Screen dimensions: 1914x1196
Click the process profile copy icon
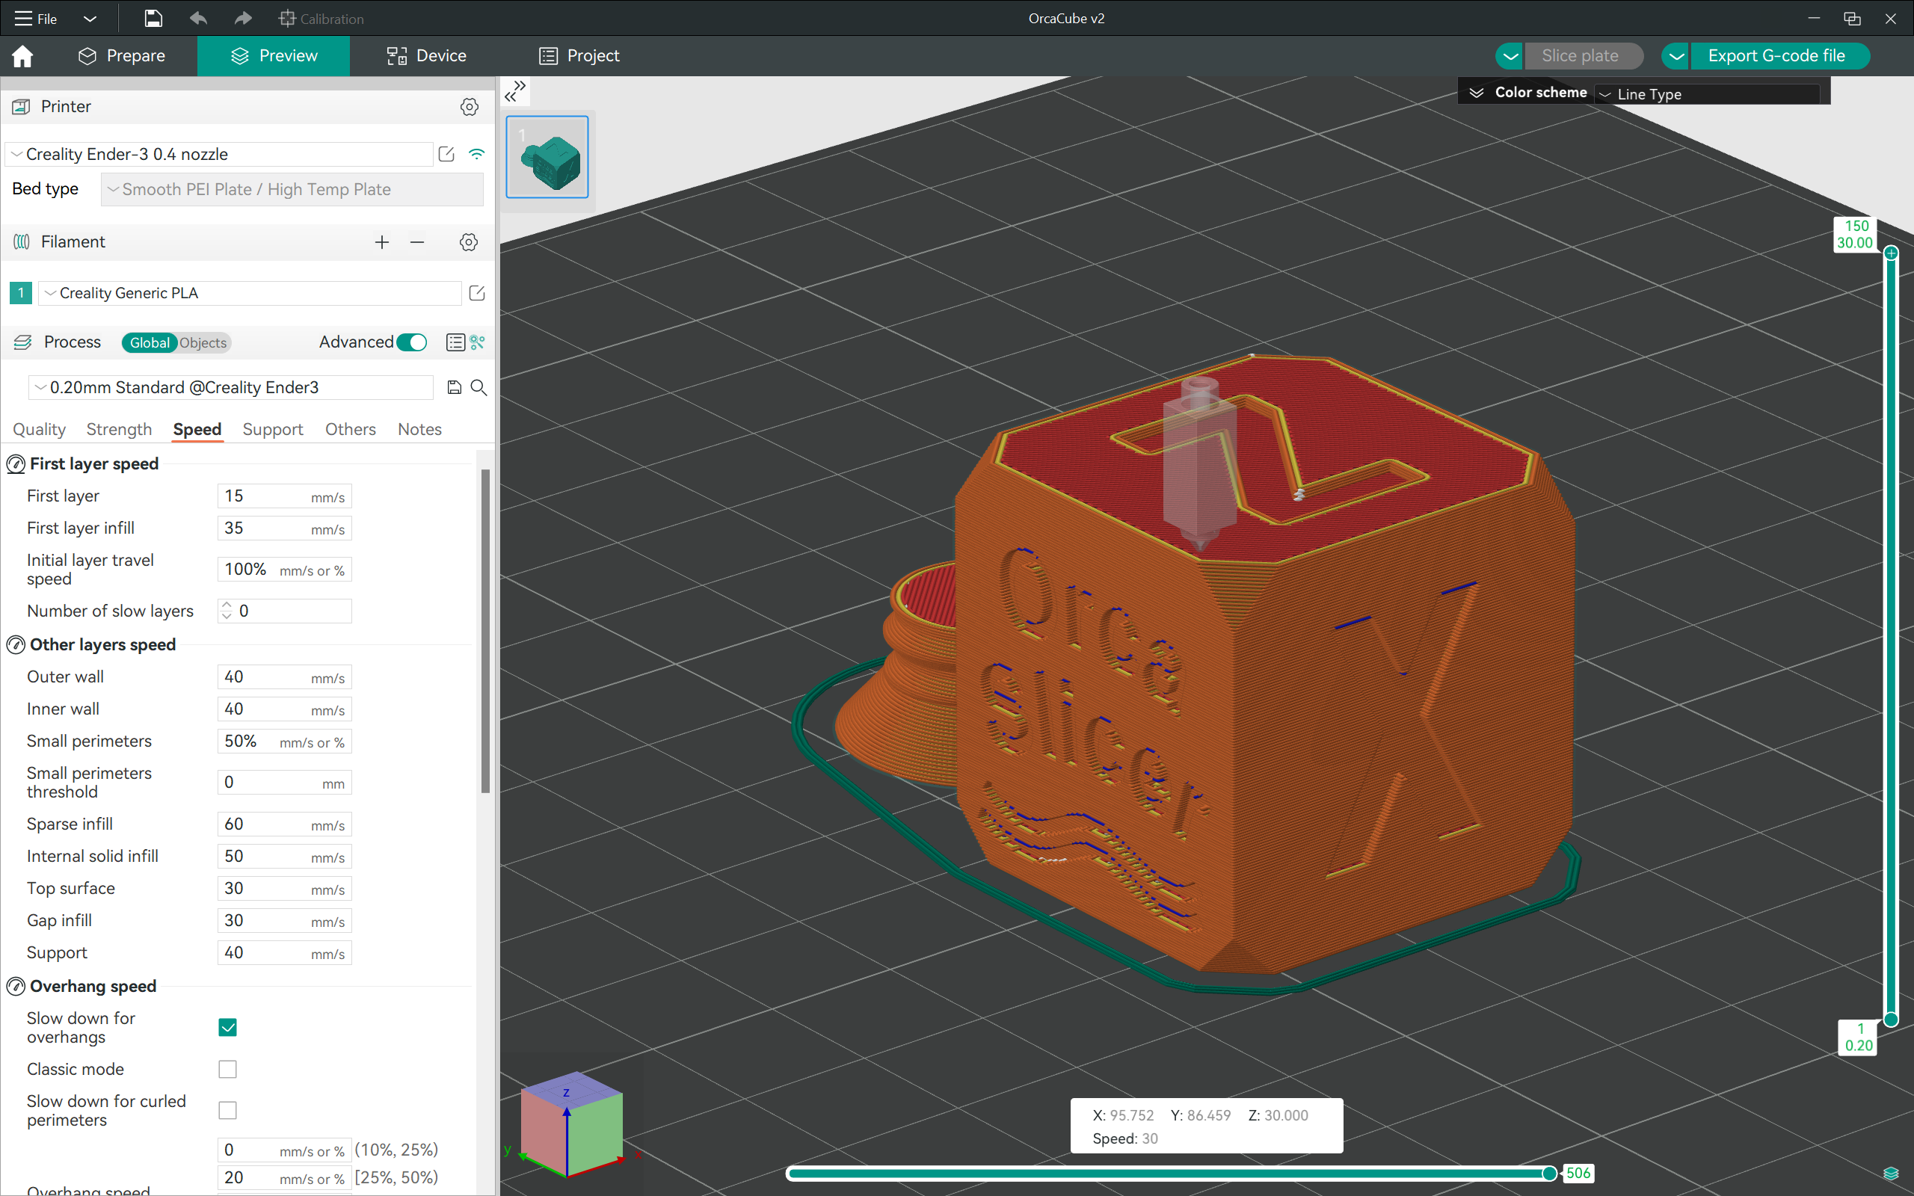(x=453, y=387)
